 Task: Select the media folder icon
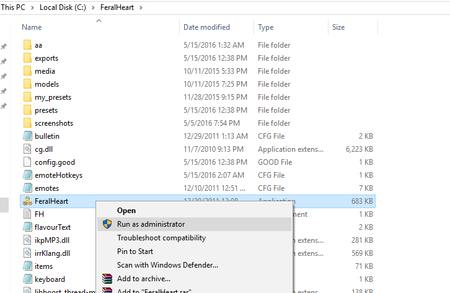27,71
